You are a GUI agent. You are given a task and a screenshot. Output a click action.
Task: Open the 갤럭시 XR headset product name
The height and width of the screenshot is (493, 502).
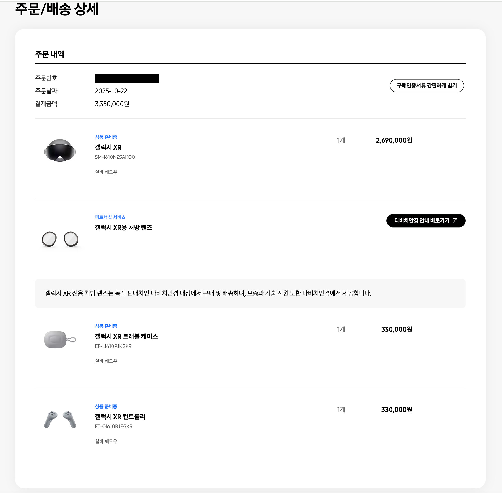point(108,148)
